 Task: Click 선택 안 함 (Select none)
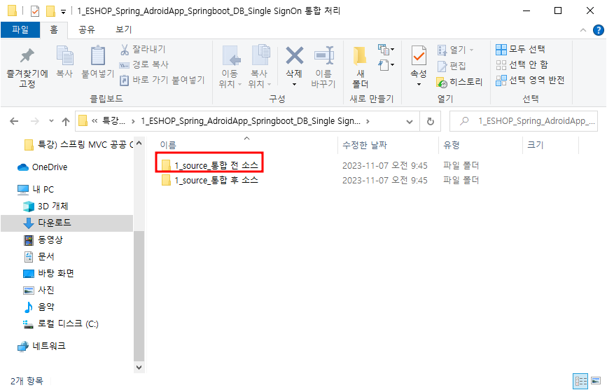(522, 64)
